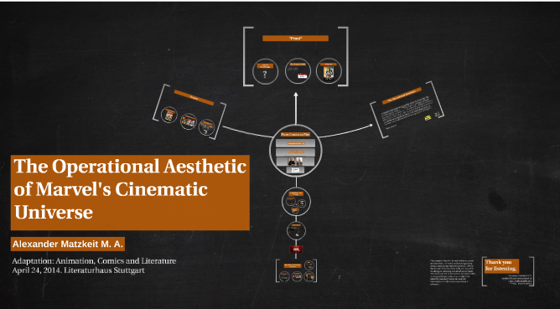Select the third comic circle in left frame
The width and height of the screenshot is (560, 309).
(207, 127)
